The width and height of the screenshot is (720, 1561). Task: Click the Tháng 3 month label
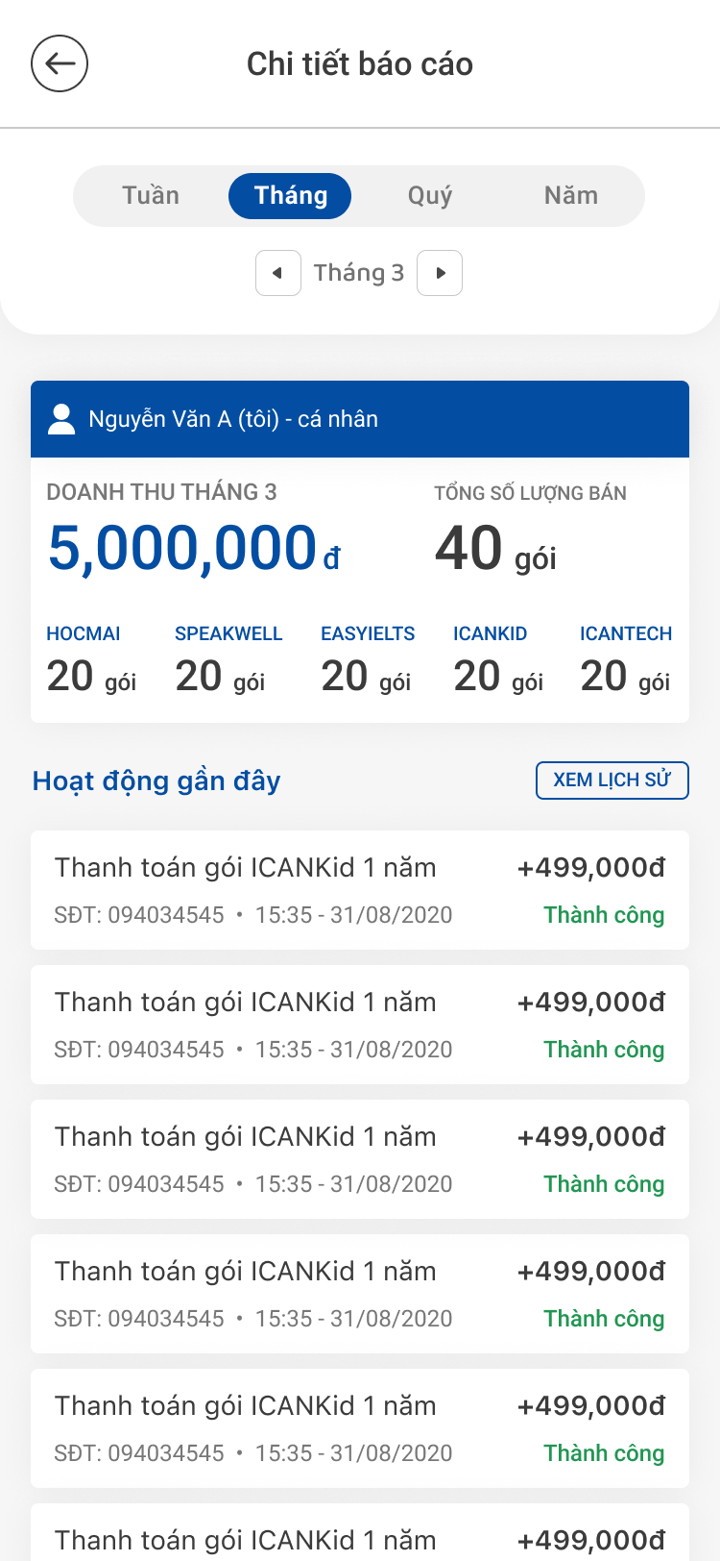pos(359,273)
